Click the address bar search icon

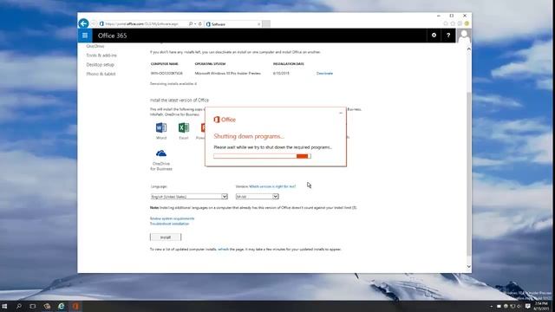coord(191,23)
